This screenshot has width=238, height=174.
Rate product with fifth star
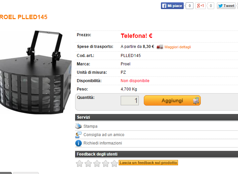(114, 164)
